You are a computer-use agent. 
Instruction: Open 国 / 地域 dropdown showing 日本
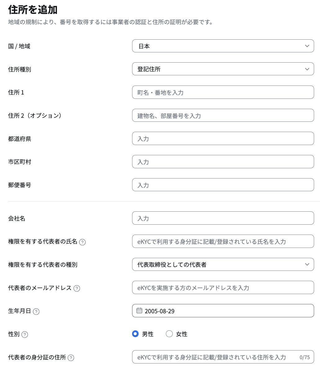[223, 46]
